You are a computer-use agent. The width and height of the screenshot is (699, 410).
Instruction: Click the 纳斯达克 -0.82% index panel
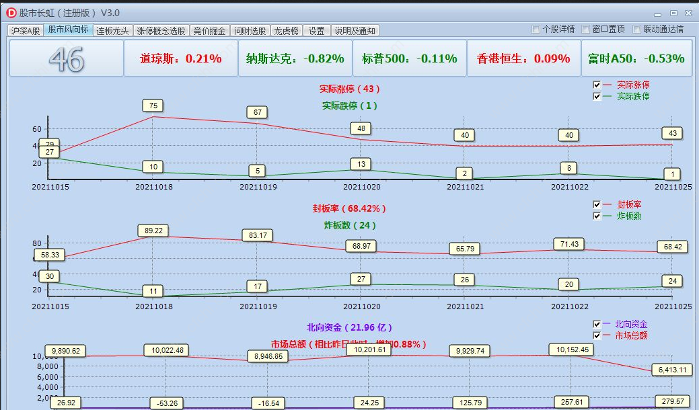(x=295, y=58)
